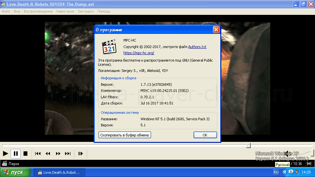Click the Pause button in the player controls
Image resolution: width=315 pixels, height=177 pixels.
(x=16, y=154)
